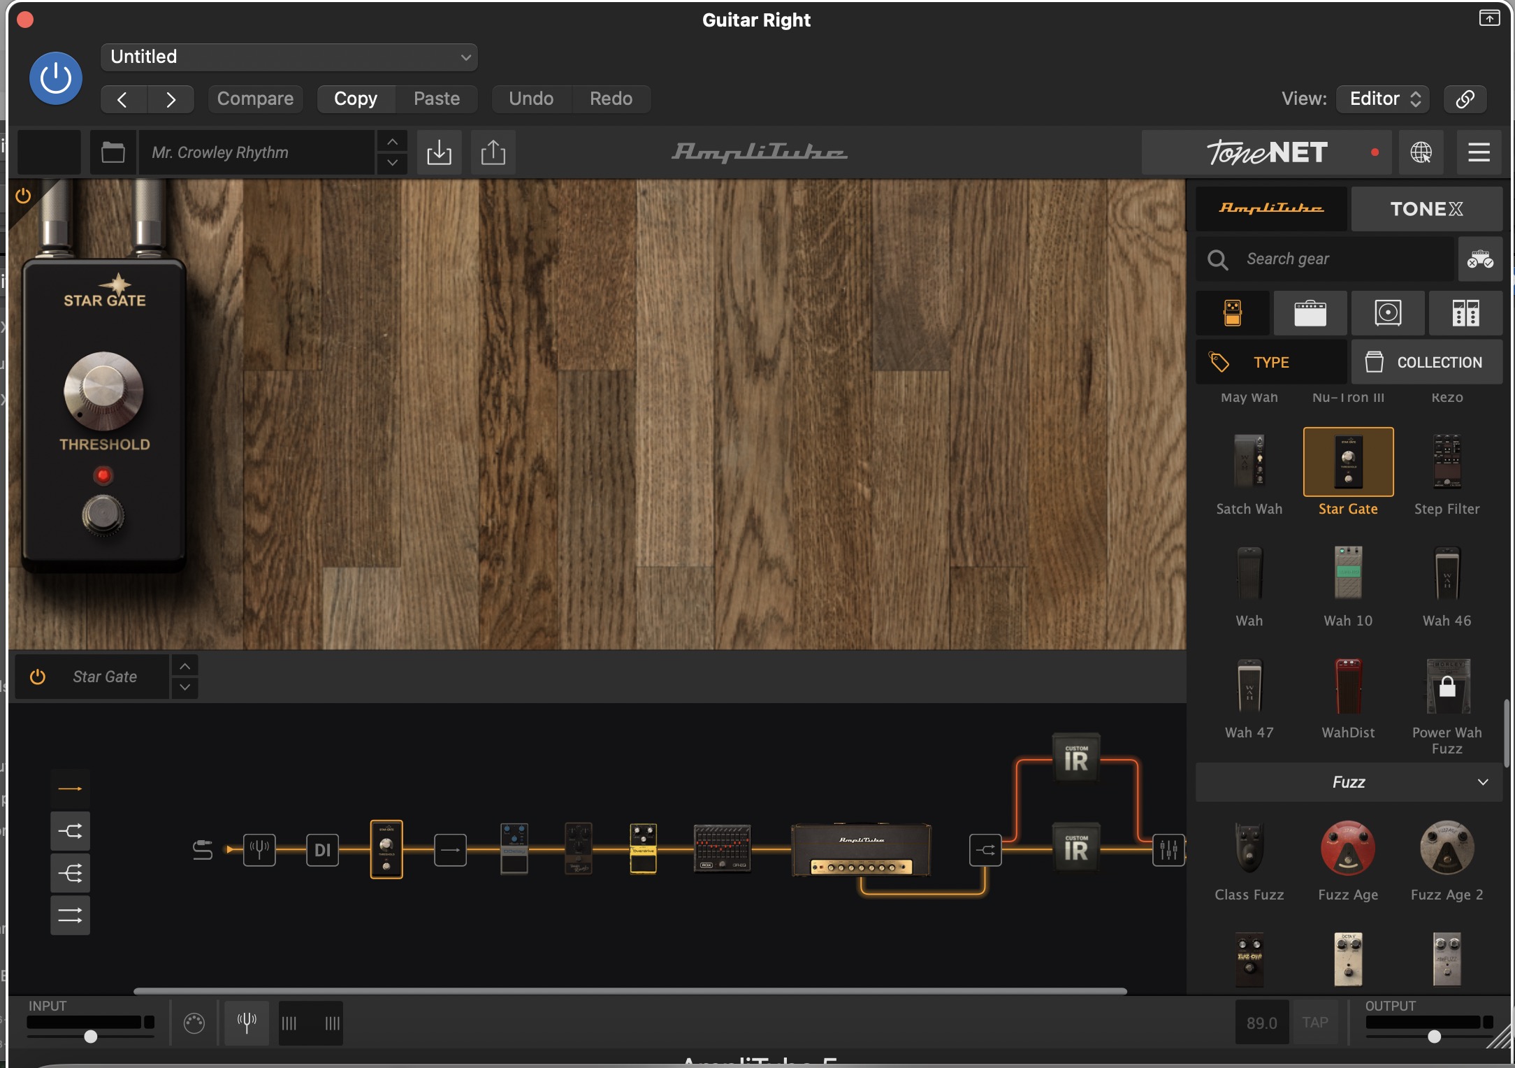
Task: Open the hamburger main menu
Action: click(x=1479, y=152)
